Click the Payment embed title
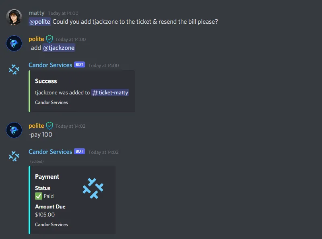The image size is (322, 239). click(x=47, y=177)
